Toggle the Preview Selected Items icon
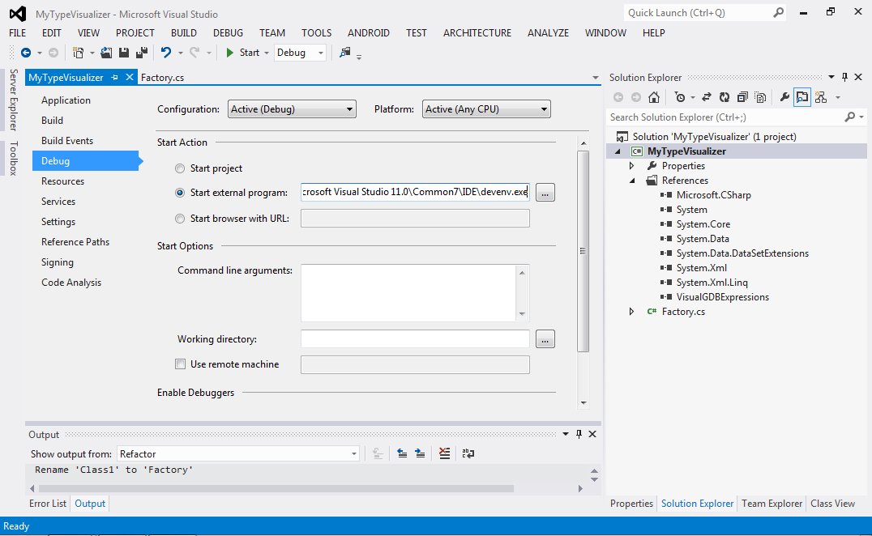Viewport: 872px width, 536px height. click(802, 98)
